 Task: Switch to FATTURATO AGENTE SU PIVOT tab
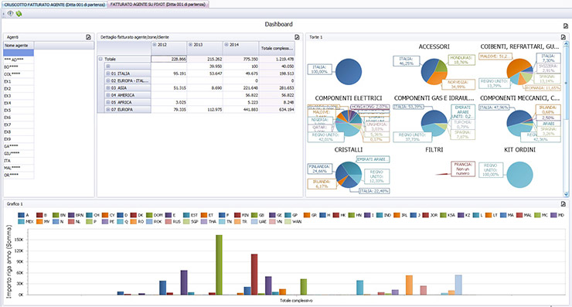(x=158, y=5)
